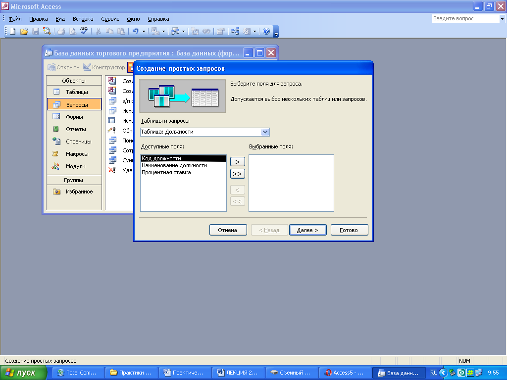
Task: Click the New database toolbar icon
Action: [x=12, y=31]
